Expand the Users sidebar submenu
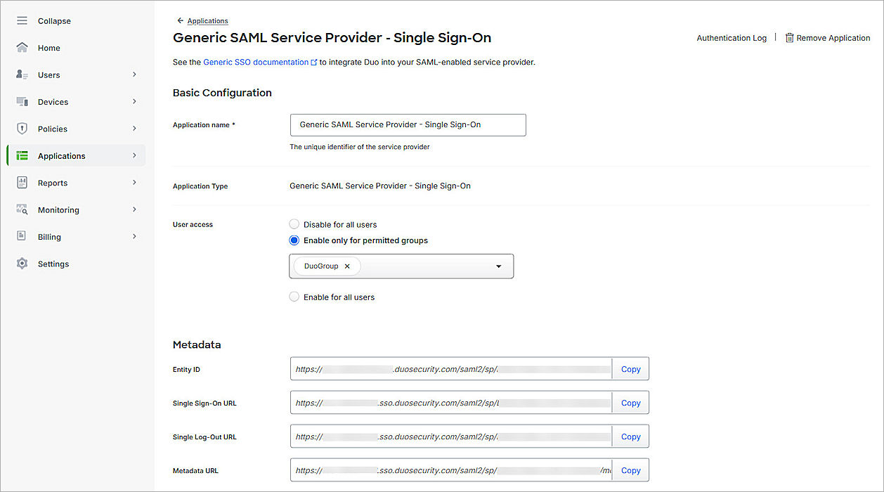Viewport: 884px width, 492px height. coord(134,75)
